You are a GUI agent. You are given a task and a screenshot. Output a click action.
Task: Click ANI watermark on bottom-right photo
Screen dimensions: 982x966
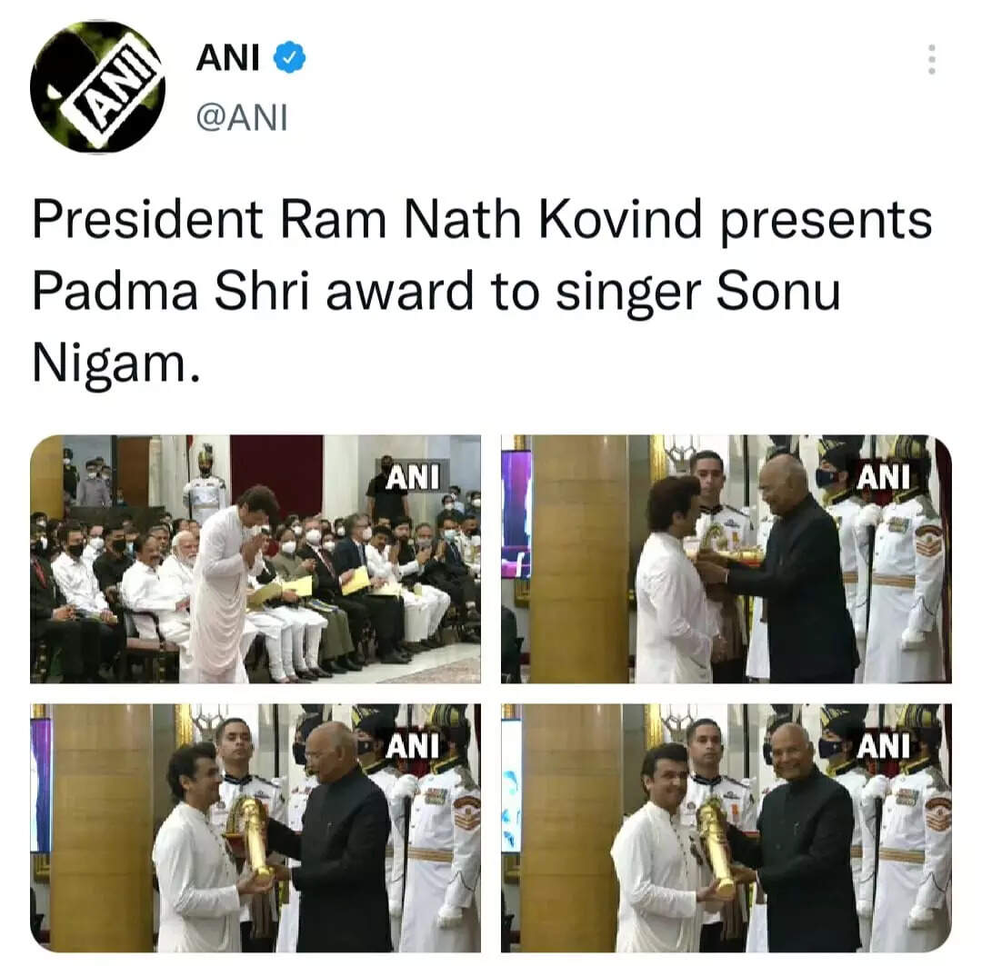pyautogui.click(x=882, y=747)
